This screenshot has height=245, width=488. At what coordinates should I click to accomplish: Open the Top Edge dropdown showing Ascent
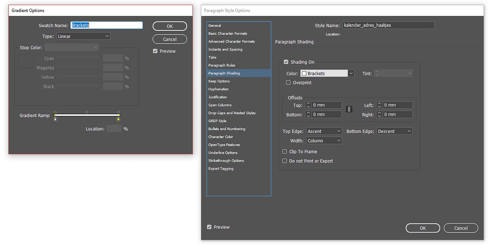(324, 131)
